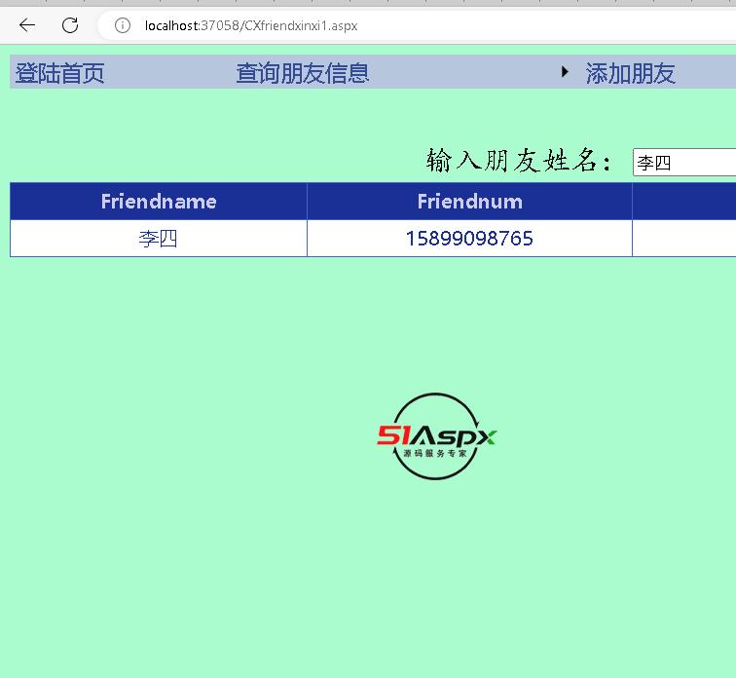This screenshot has width=736, height=678.
Task: Reload the page with the refresh icon
Action: [70, 25]
